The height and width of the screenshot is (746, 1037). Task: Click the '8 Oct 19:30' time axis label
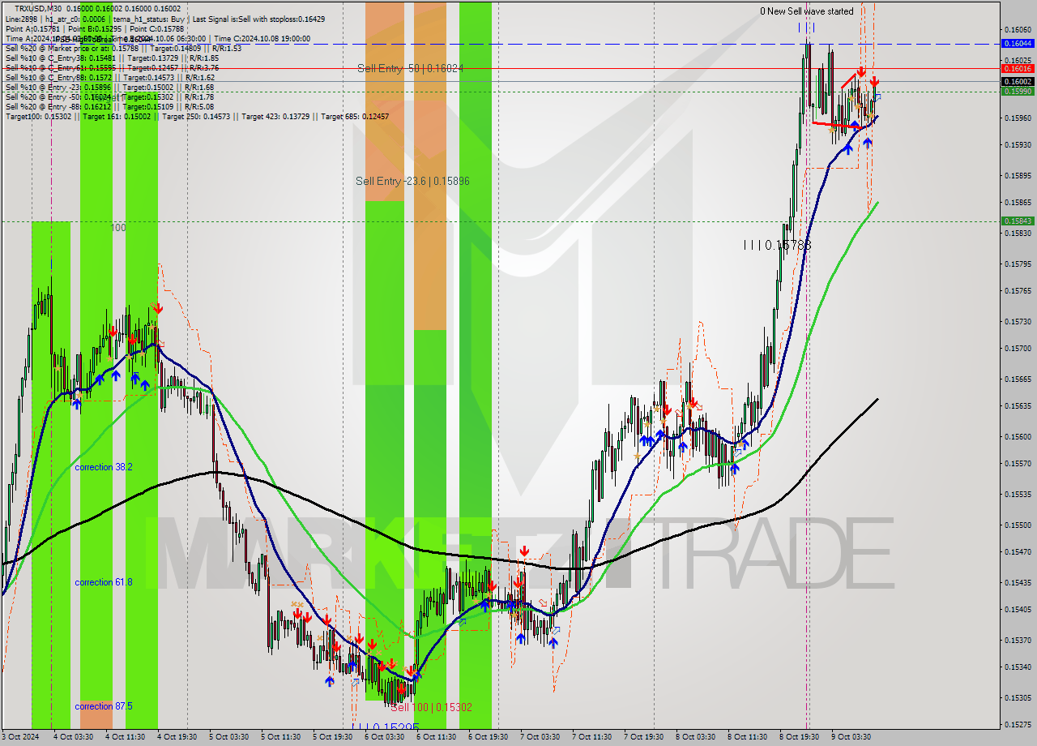[x=799, y=737]
